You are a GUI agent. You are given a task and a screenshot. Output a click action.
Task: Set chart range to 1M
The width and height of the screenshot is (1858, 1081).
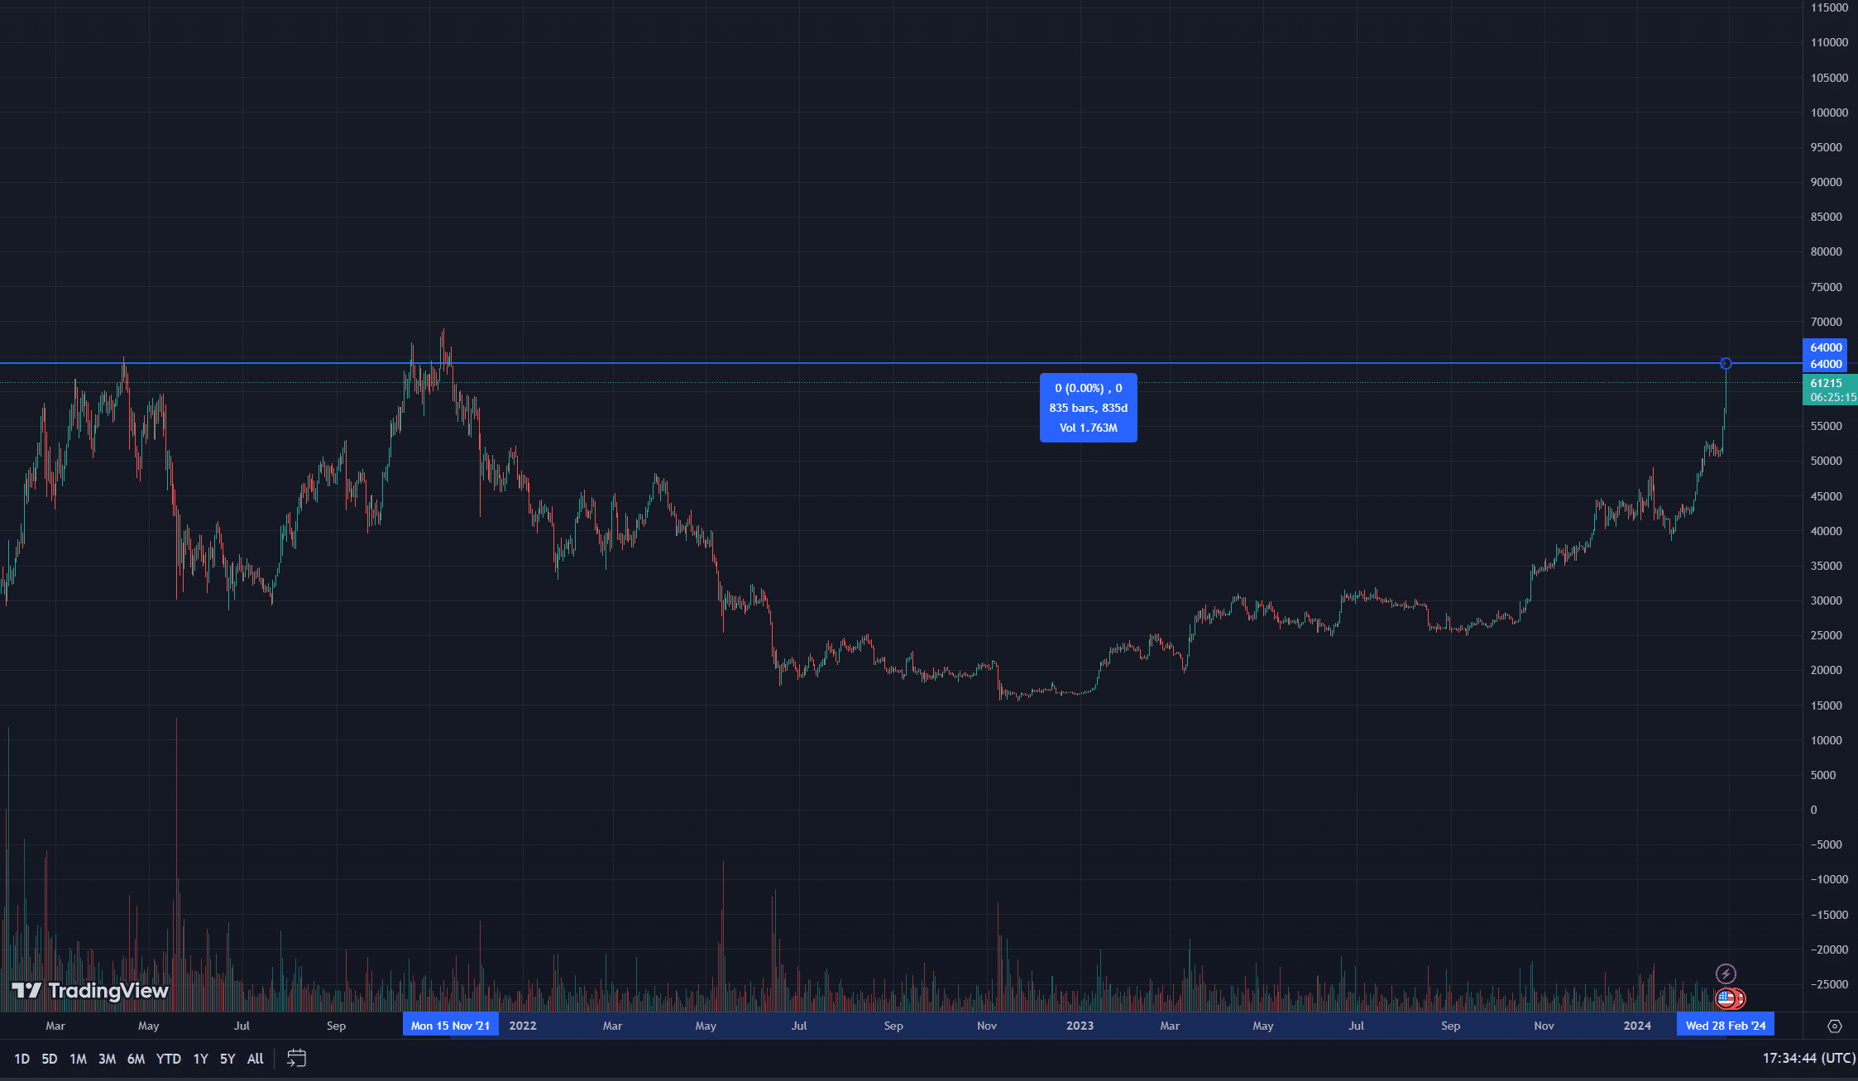78,1059
